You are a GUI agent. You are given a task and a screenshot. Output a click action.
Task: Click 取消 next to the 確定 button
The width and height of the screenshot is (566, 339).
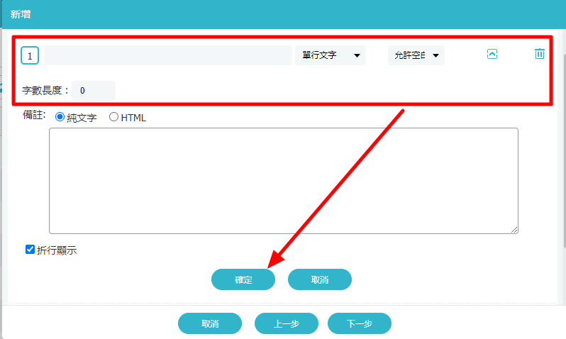click(x=319, y=279)
